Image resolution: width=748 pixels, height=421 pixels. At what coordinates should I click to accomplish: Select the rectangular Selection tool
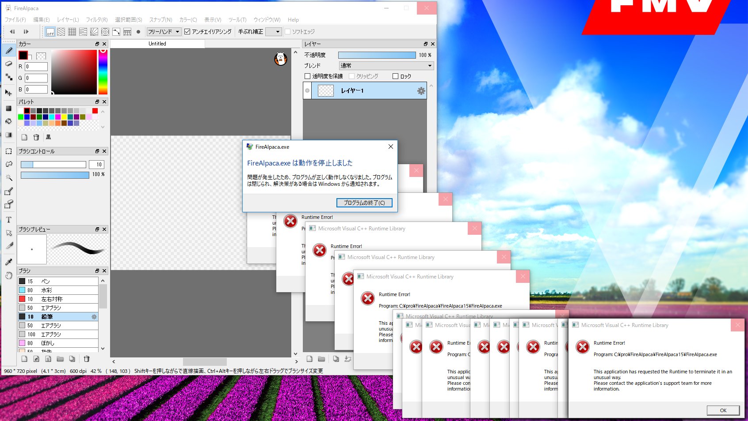tap(8, 151)
